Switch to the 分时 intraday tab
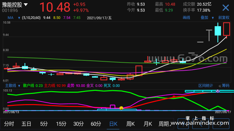This screenshot has width=234, height=131. tap(9, 124)
